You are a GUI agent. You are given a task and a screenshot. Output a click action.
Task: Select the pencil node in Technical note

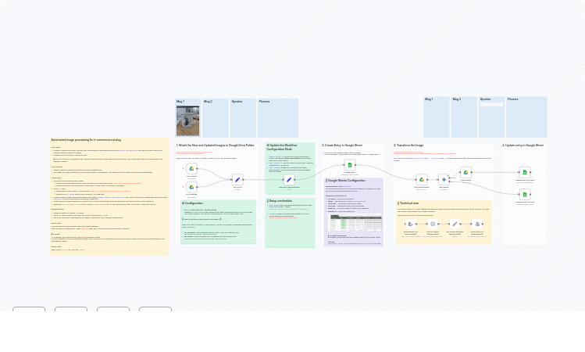(455, 224)
